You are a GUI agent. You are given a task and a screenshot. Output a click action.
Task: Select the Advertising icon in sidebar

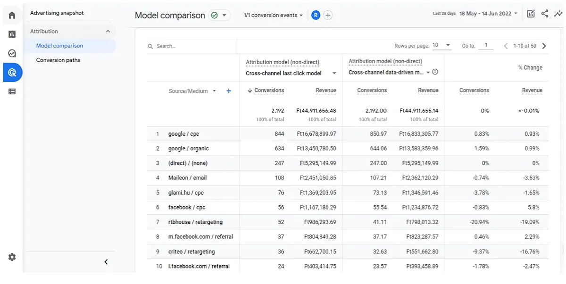coord(12,73)
